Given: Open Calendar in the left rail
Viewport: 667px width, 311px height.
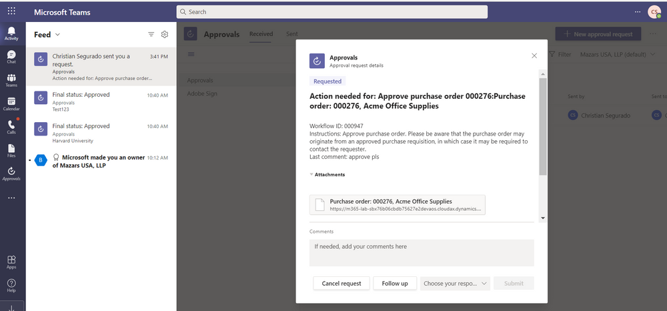Looking at the screenshot, I should 11,104.
